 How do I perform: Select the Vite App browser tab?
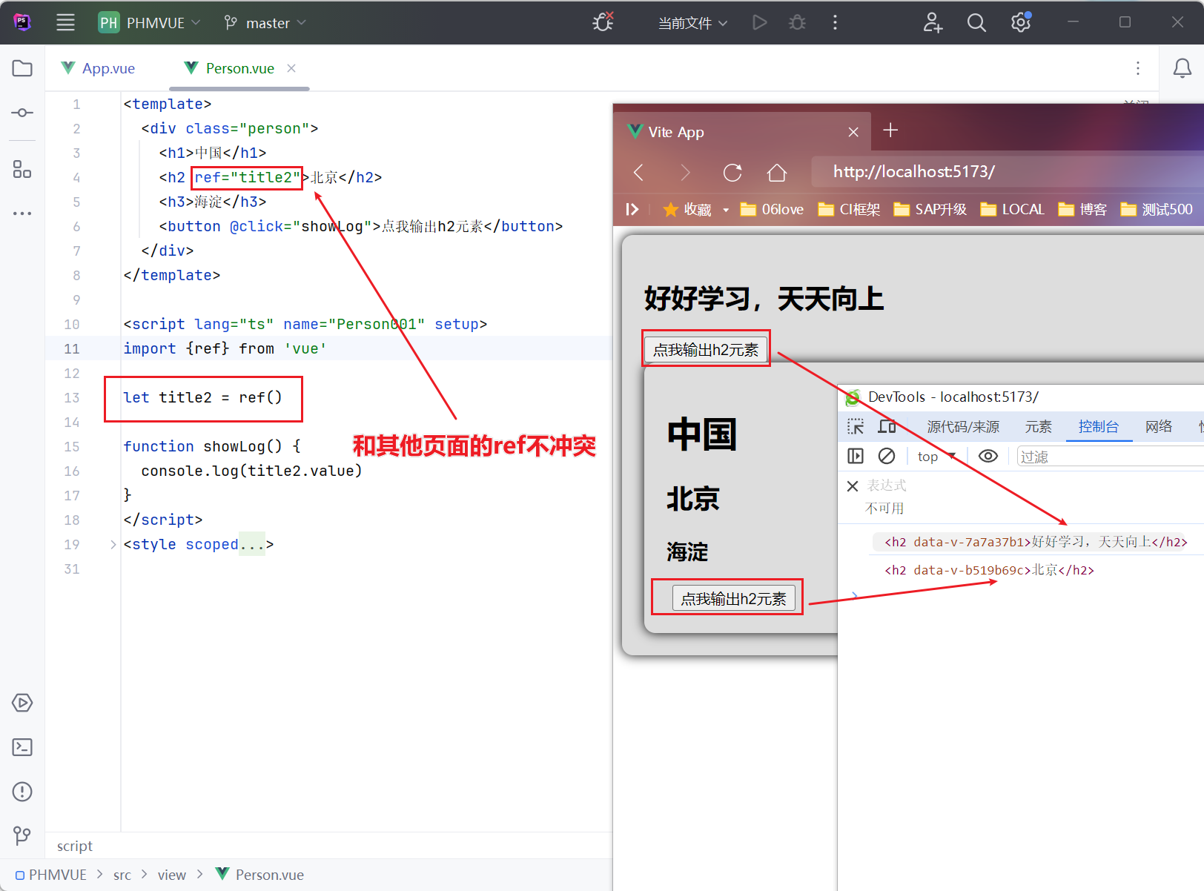(742, 132)
